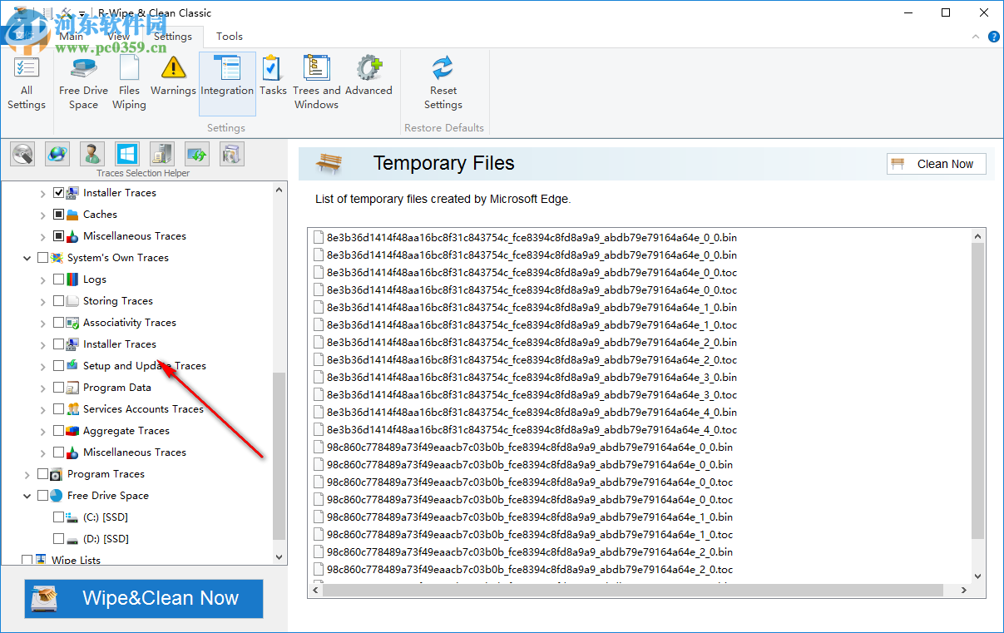
Task: Open All Settings in ribbon
Action: coord(27,83)
